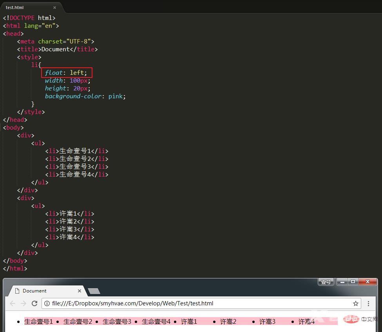Viewport: 382px width, 332px height.
Task: Click the browser forward arrow
Action: [x=24, y=303]
